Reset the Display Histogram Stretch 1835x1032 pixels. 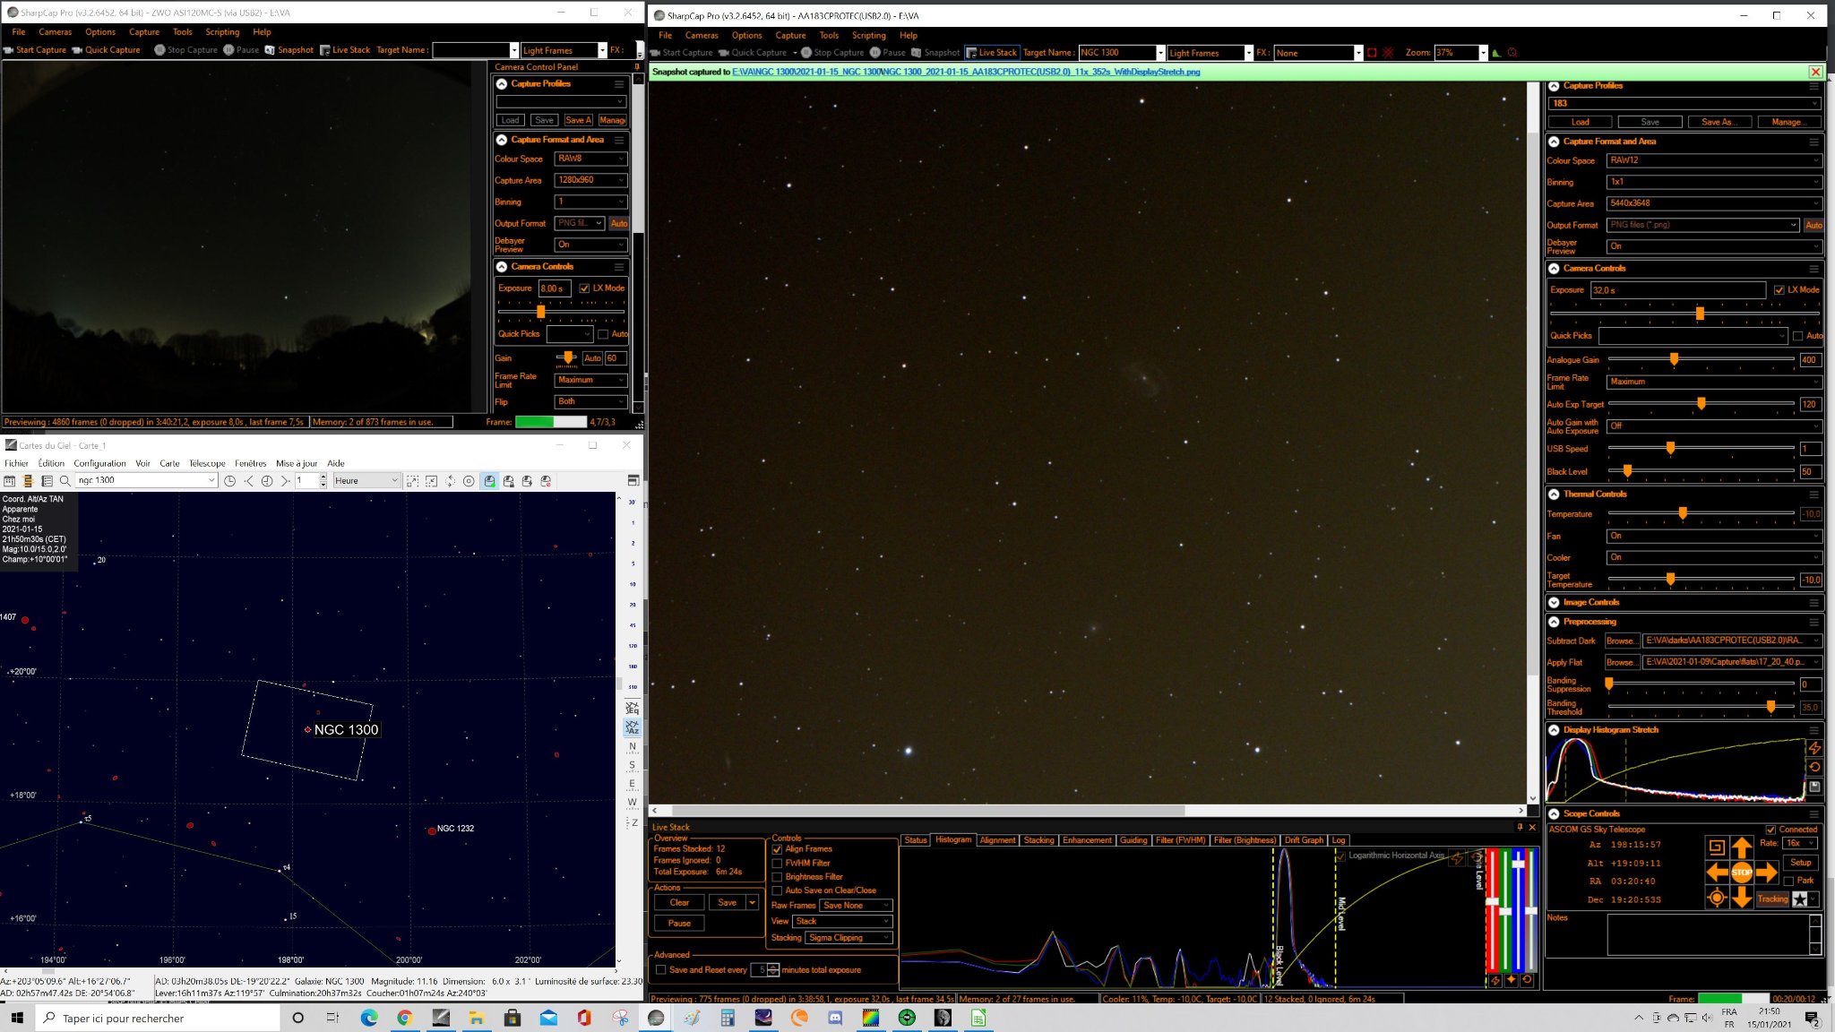[x=1814, y=767]
